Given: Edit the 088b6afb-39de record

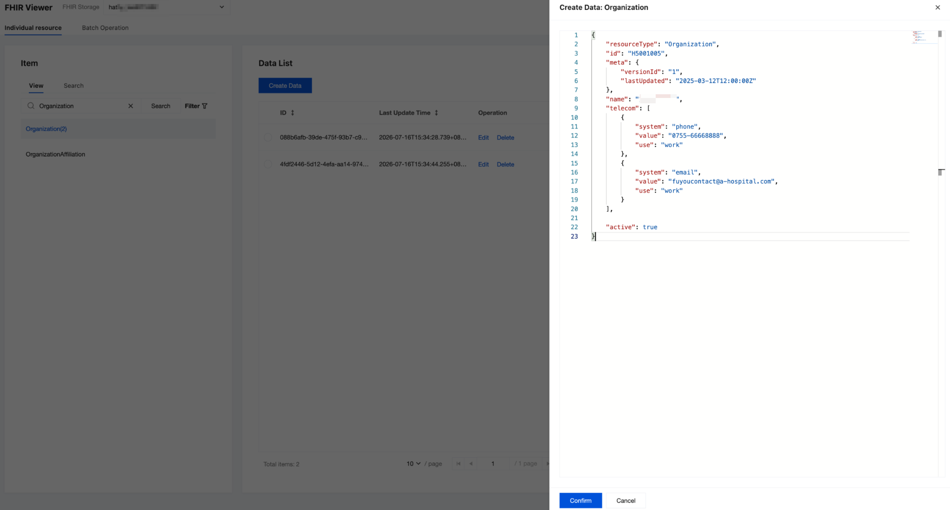Looking at the screenshot, I should tap(483, 137).
